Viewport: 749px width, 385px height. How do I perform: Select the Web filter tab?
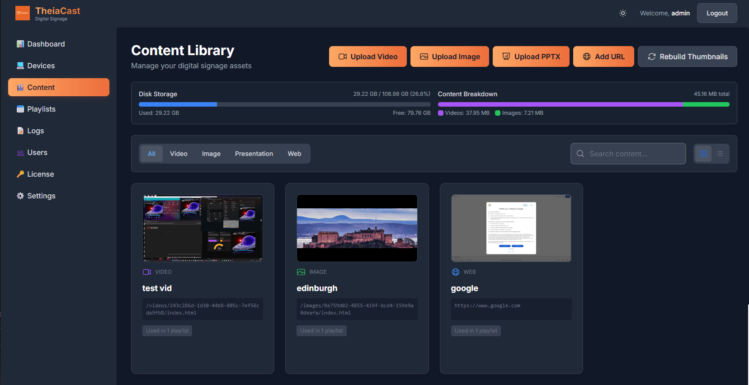(x=294, y=154)
